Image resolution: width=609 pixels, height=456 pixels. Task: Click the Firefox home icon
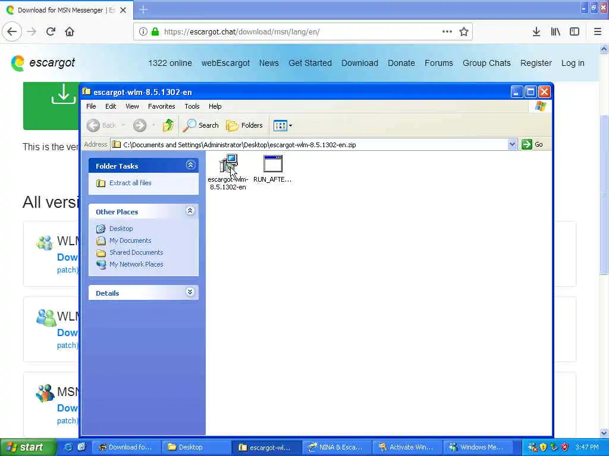click(70, 31)
